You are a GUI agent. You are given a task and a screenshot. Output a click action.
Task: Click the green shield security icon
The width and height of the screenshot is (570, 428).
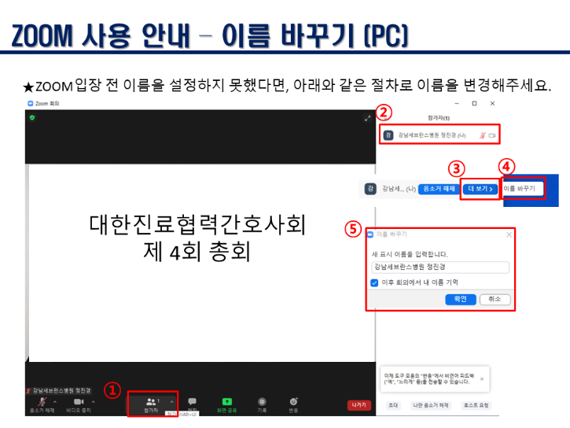pos(32,117)
